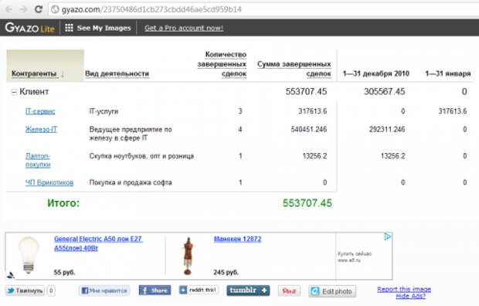The width and height of the screenshot is (479, 306).
Task: Share the image on Facebook
Action: point(155,290)
